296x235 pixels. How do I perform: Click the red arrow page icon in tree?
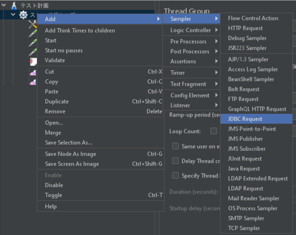point(32,62)
